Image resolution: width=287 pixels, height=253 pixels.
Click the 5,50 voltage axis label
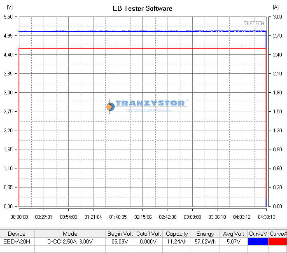(x=8, y=17)
